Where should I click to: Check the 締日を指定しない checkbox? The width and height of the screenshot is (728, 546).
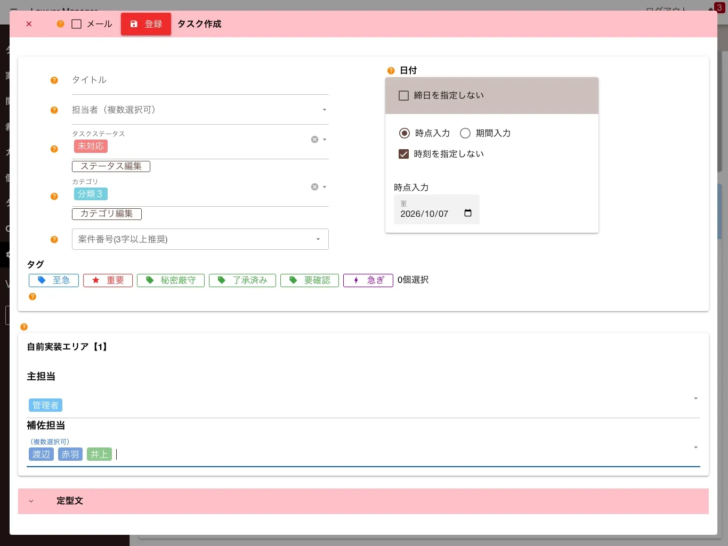404,96
